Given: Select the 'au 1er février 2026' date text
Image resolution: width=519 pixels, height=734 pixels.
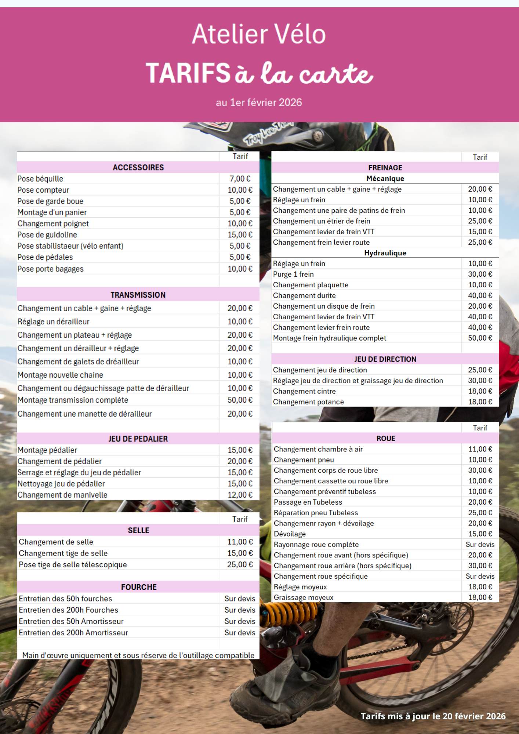Looking at the screenshot, I should (x=259, y=102).
